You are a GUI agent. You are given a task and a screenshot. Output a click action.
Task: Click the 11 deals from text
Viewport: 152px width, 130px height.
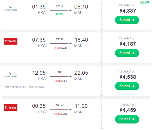[127, 105]
